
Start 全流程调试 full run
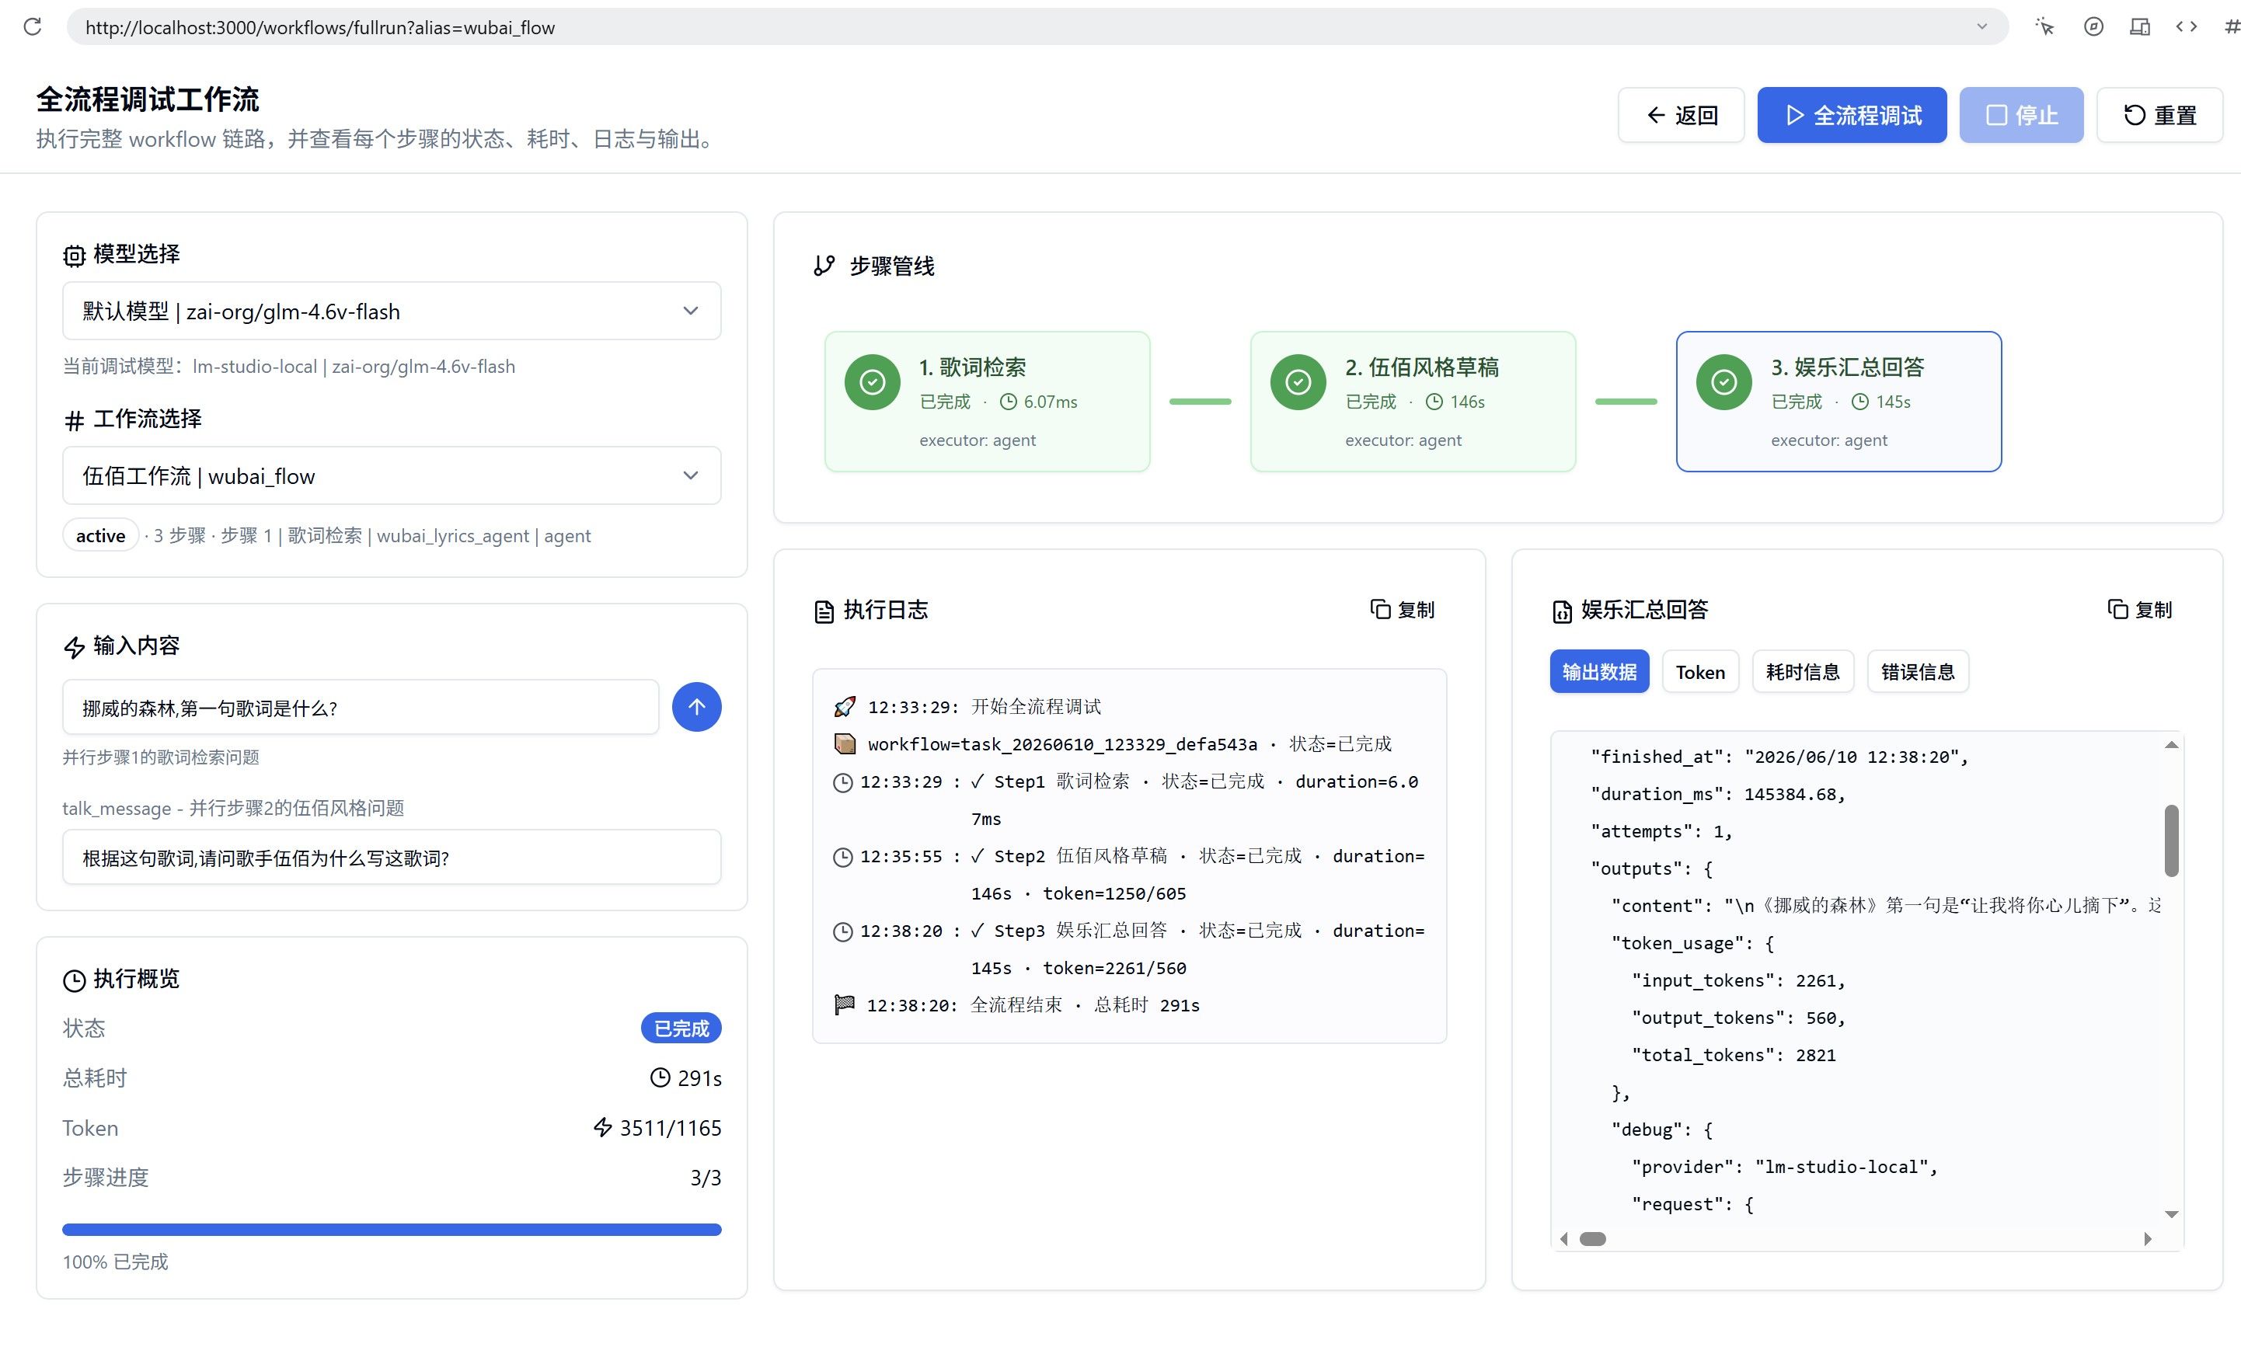(x=1852, y=114)
